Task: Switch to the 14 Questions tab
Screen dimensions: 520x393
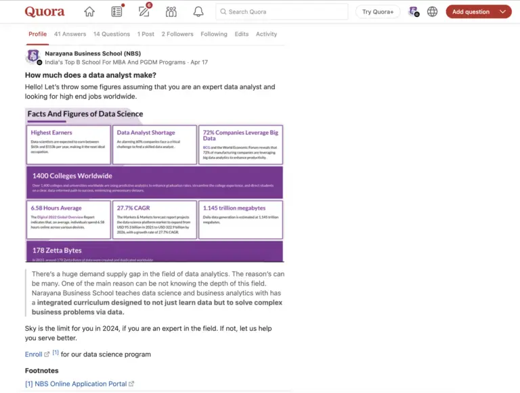Action: click(x=112, y=34)
